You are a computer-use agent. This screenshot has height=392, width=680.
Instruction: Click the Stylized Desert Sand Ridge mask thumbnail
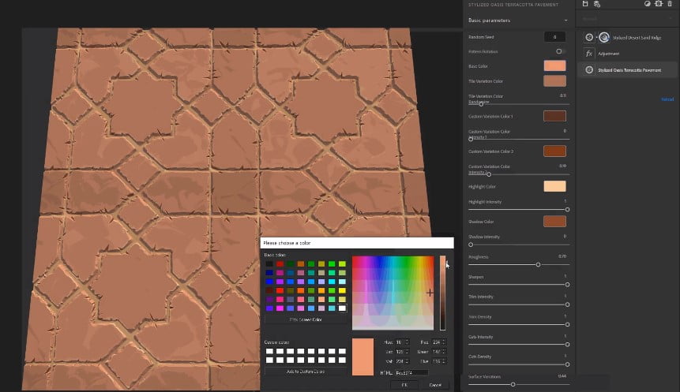click(604, 37)
